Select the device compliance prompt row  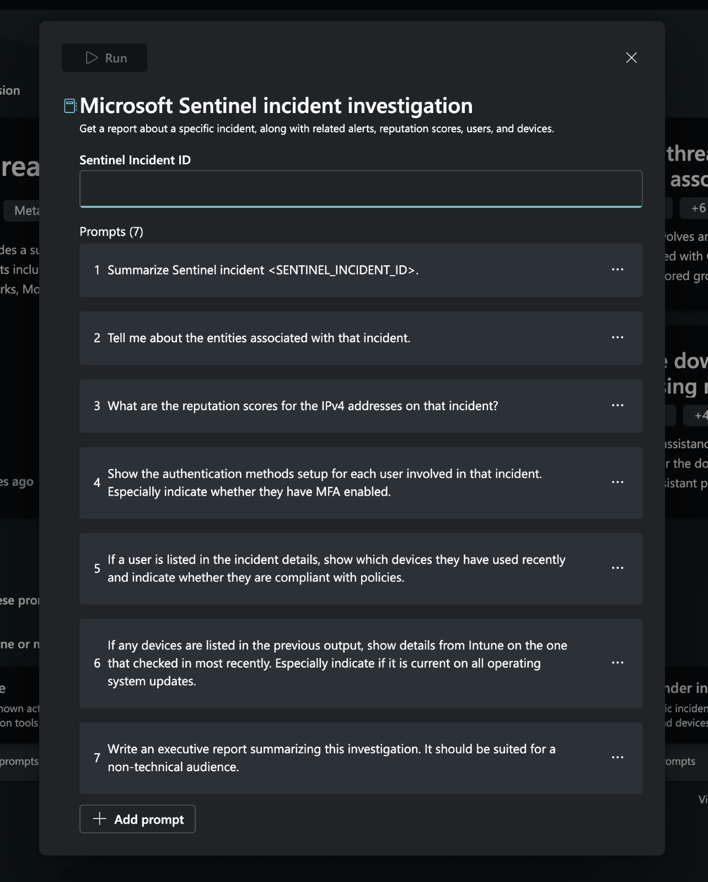click(x=336, y=568)
